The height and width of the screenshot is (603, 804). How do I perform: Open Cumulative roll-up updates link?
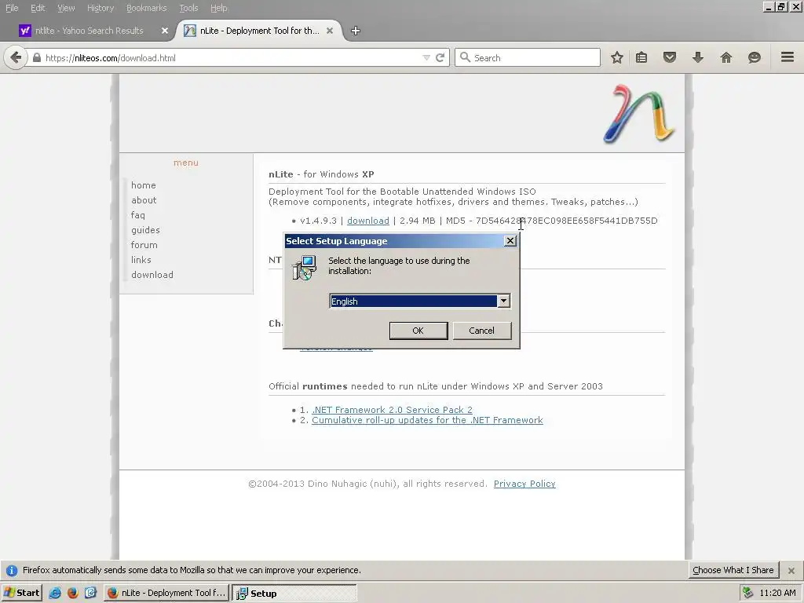tap(427, 420)
